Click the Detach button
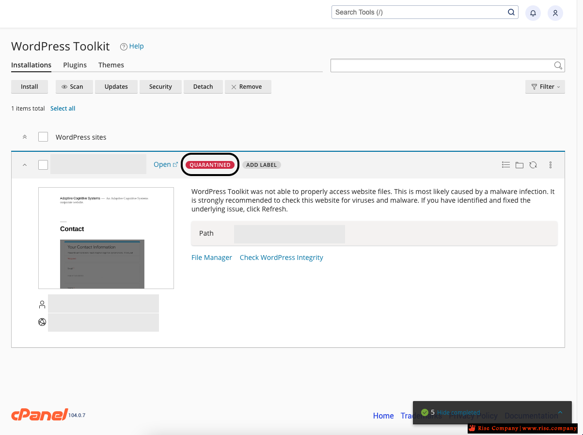Image resolution: width=583 pixels, height=435 pixels. pyautogui.click(x=203, y=87)
